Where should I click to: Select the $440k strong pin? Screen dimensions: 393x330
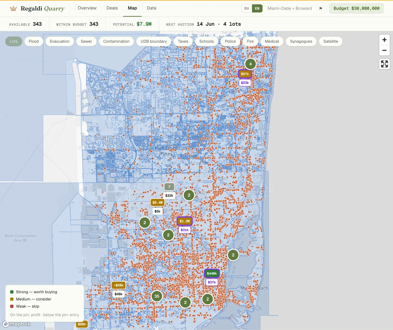click(212, 273)
